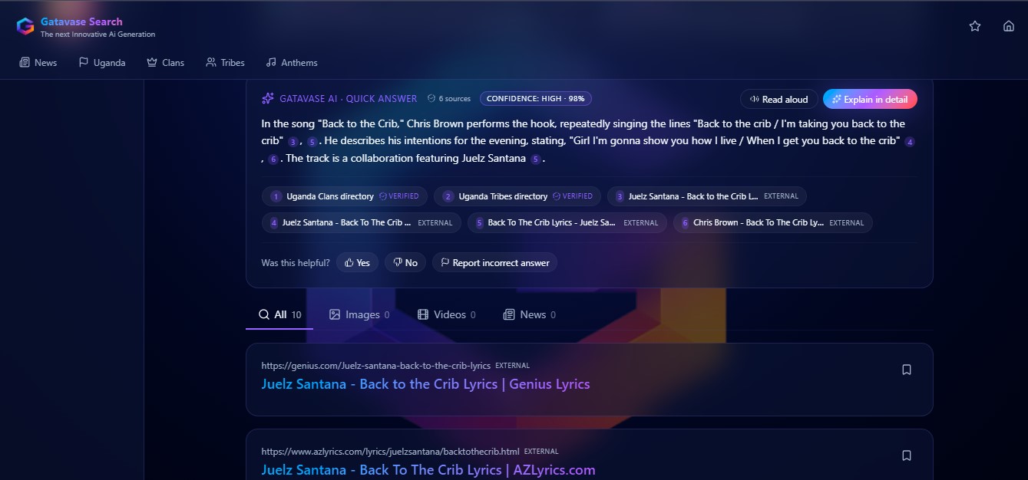Open source chip Uganda Tribes directory
The width and height of the screenshot is (1028, 480).
pos(517,196)
